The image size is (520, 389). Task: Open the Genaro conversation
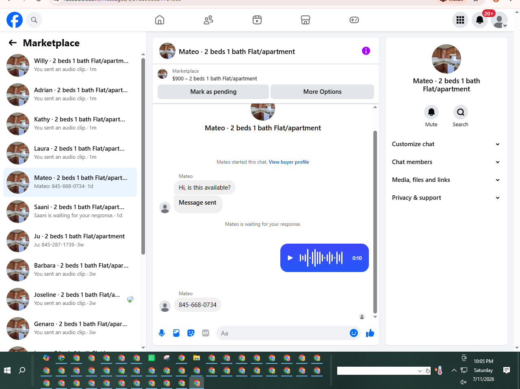70,328
